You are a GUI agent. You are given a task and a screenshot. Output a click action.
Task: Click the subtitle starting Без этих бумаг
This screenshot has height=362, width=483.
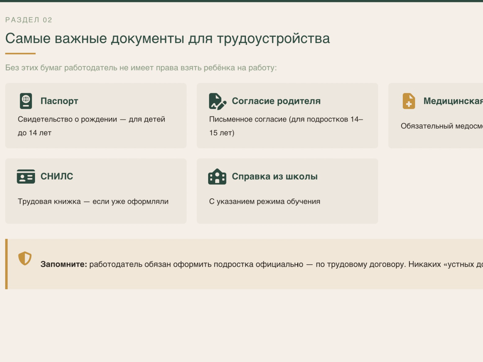coord(141,68)
